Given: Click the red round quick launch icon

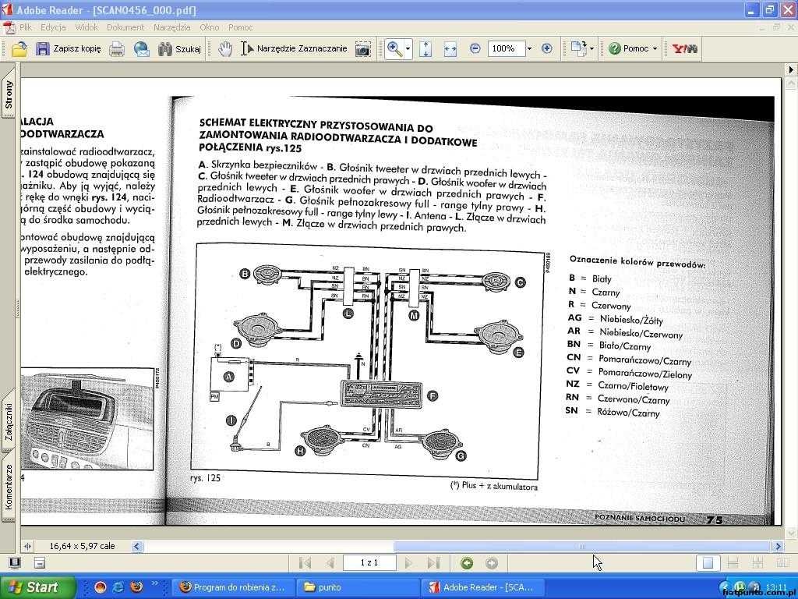Looking at the screenshot, I should [101, 587].
